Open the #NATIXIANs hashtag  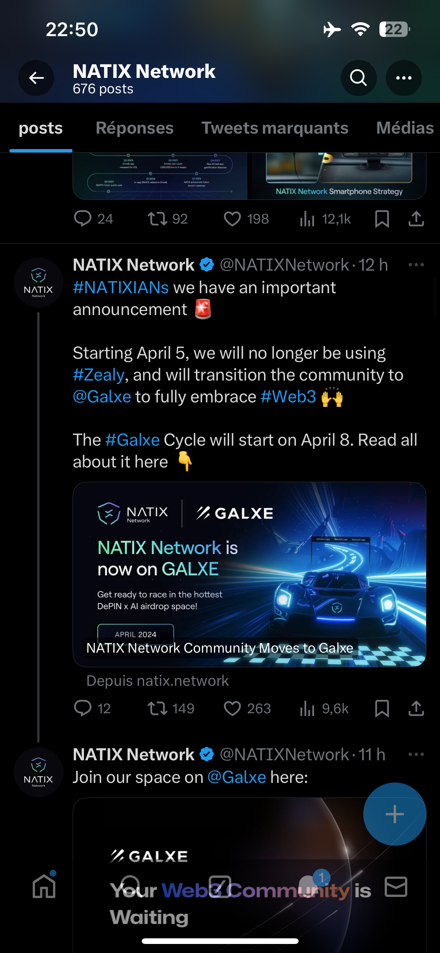pyautogui.click(x=121, y=288)
